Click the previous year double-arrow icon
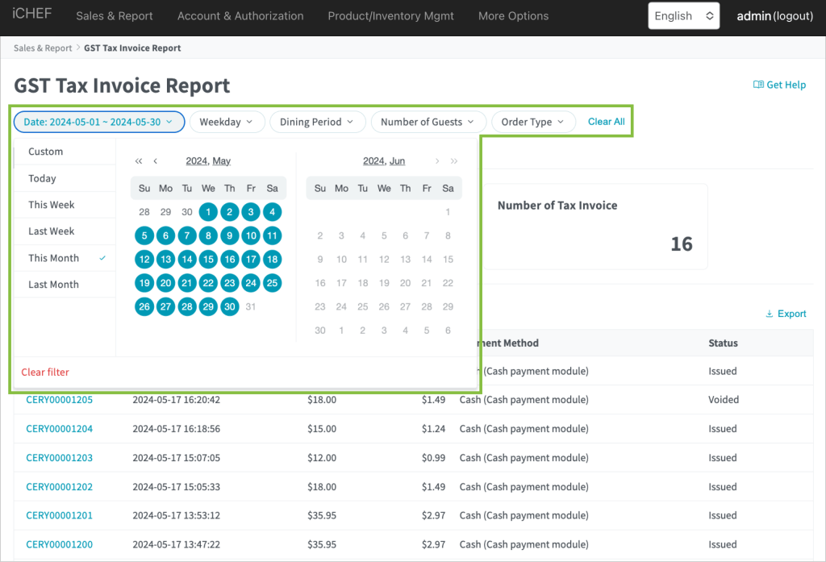Image resolution: width=826 pixels, height=562 pixels. [x=139, y=161]
